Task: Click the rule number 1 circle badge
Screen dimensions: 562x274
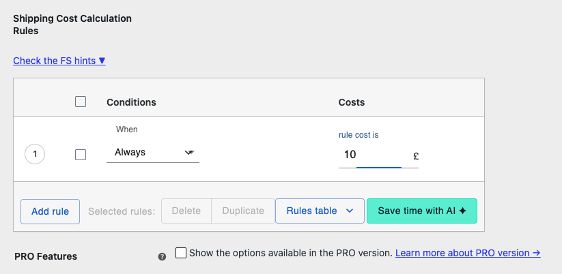Action: 35,154
